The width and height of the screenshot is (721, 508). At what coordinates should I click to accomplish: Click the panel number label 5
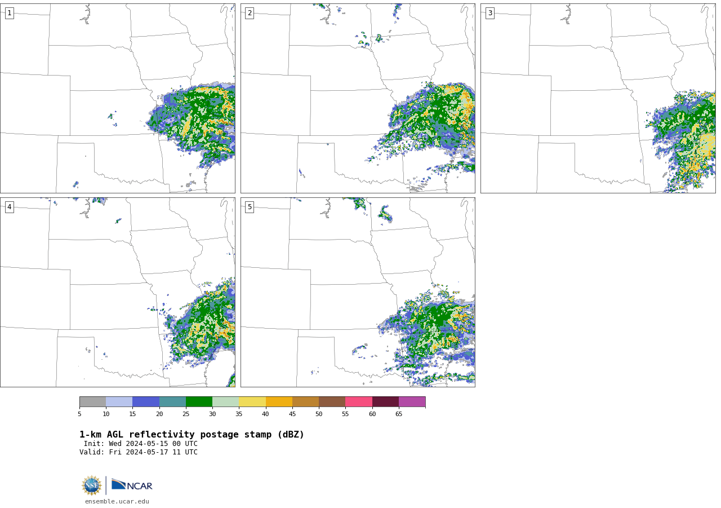[x=250, y=207]
